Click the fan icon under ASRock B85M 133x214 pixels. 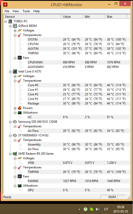click(20, 58)
